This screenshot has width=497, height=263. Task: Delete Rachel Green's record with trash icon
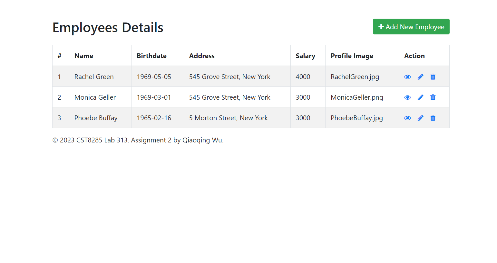coord(433,77)
